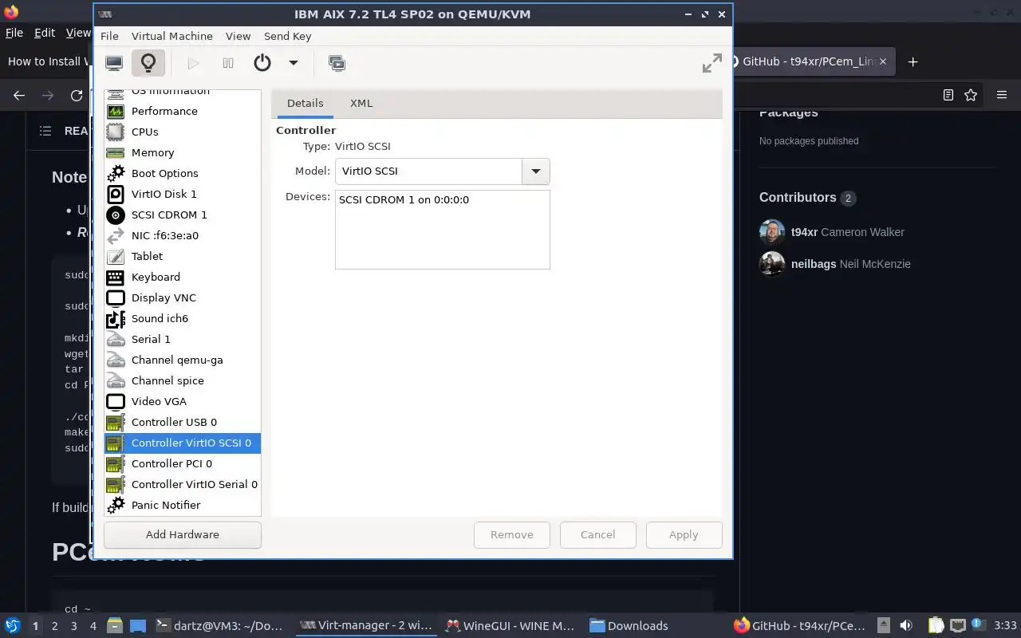1021x638 pixels.
Task: Click t94xr contributor avatar
Action: point(772,232)
